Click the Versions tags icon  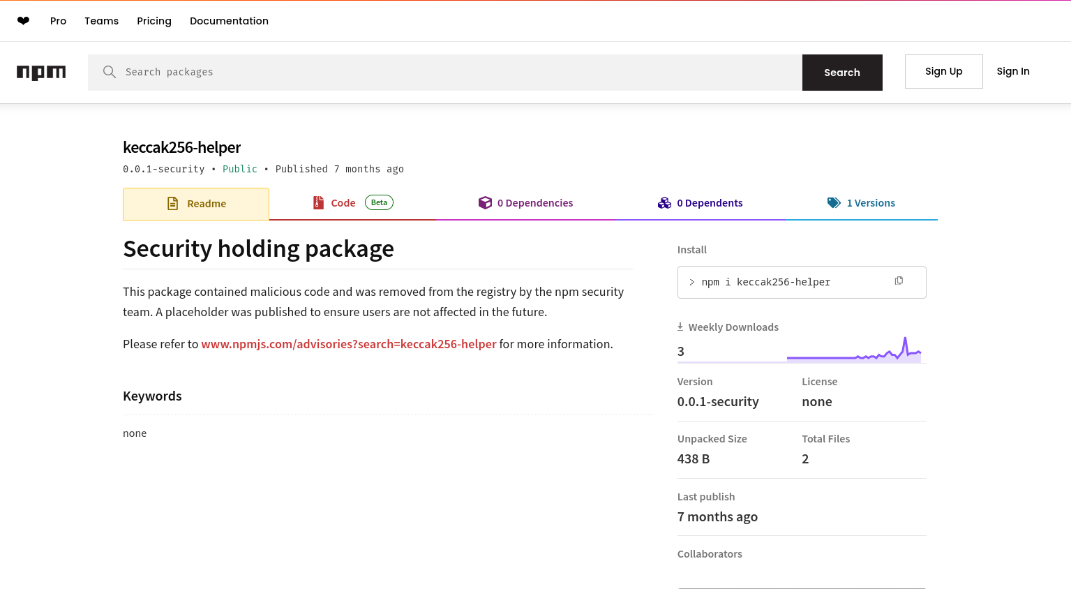834,202
